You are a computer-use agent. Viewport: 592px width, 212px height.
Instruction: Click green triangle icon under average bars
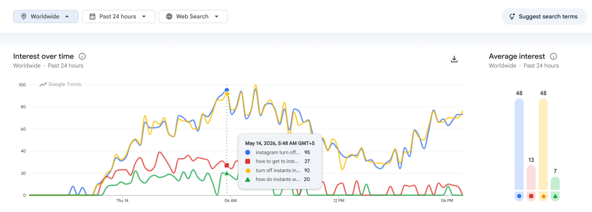[x=555, y=196]
